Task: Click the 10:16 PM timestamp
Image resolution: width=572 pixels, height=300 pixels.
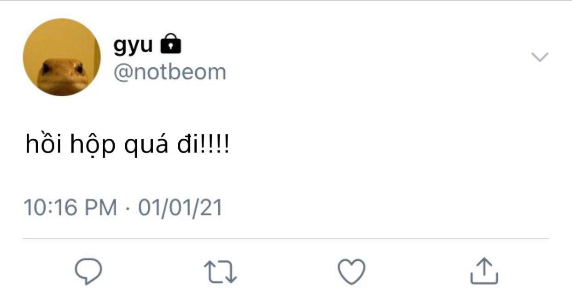Action: 70,207
